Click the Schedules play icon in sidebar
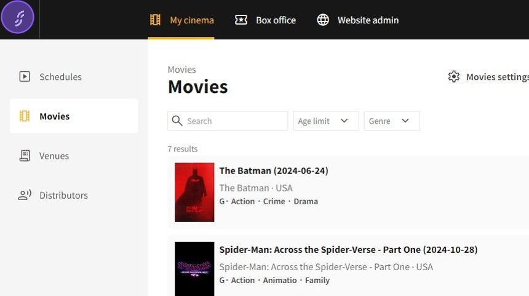 click(x=25, y=77)
